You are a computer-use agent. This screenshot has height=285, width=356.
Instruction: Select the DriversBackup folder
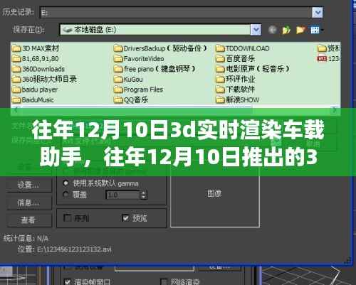pos(160,48)
